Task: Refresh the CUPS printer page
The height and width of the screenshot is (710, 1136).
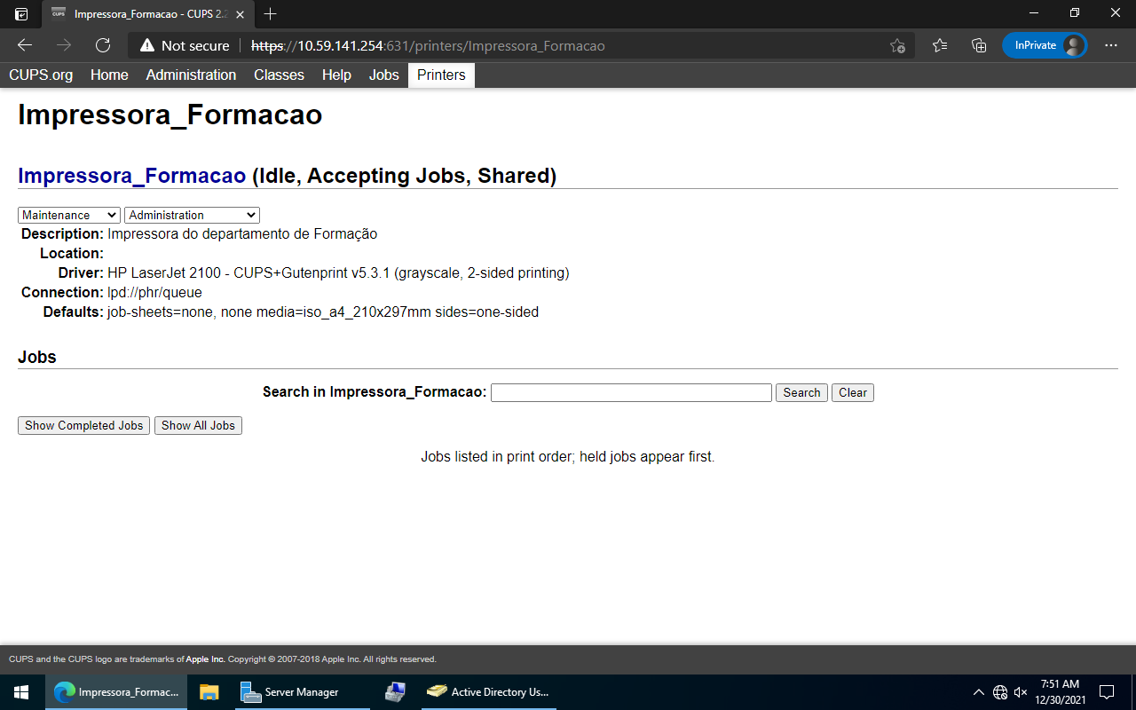Action: coord(101,44)
